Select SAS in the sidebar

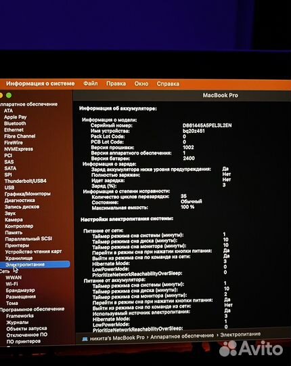click(9, 162)
